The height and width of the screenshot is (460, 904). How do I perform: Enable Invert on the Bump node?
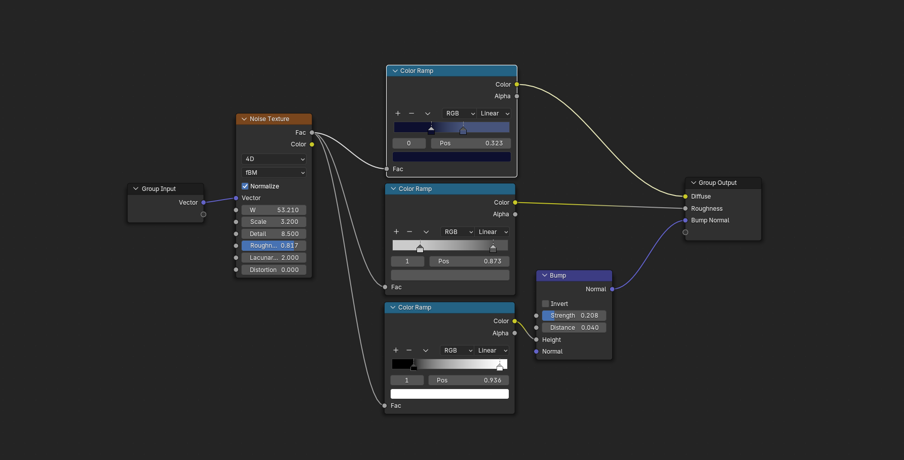coord(545,303)
